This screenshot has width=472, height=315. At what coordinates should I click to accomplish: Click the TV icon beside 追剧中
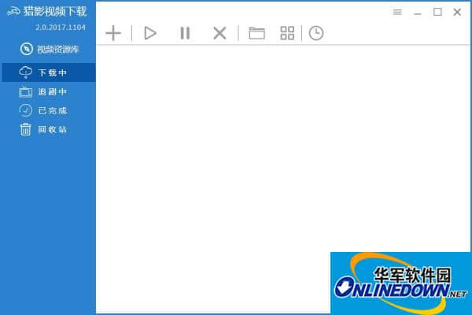click(x=26, y=91)
